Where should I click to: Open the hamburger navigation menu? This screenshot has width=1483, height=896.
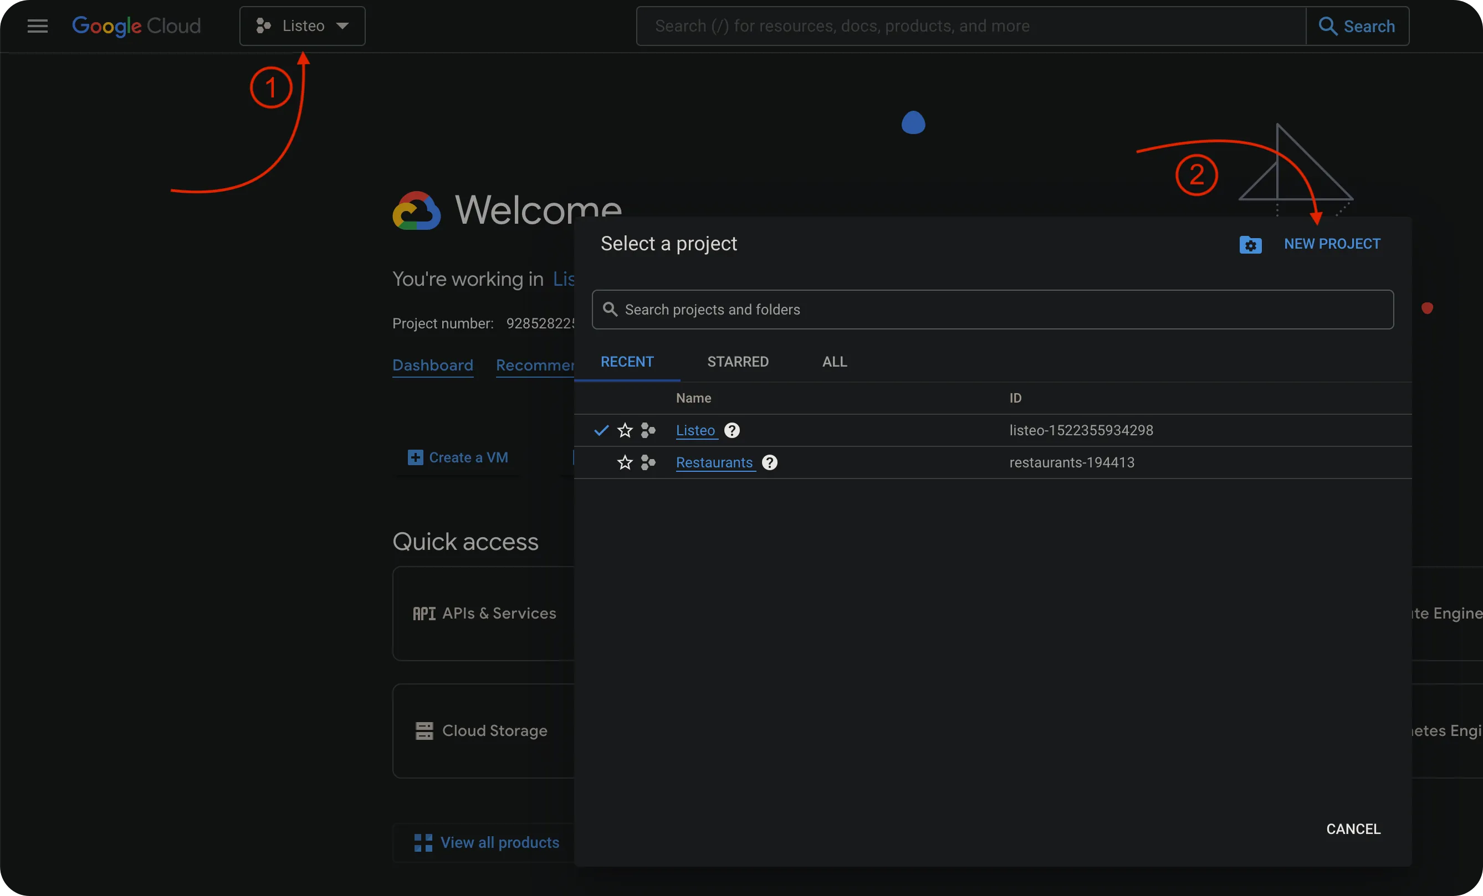tap(37, 26)
